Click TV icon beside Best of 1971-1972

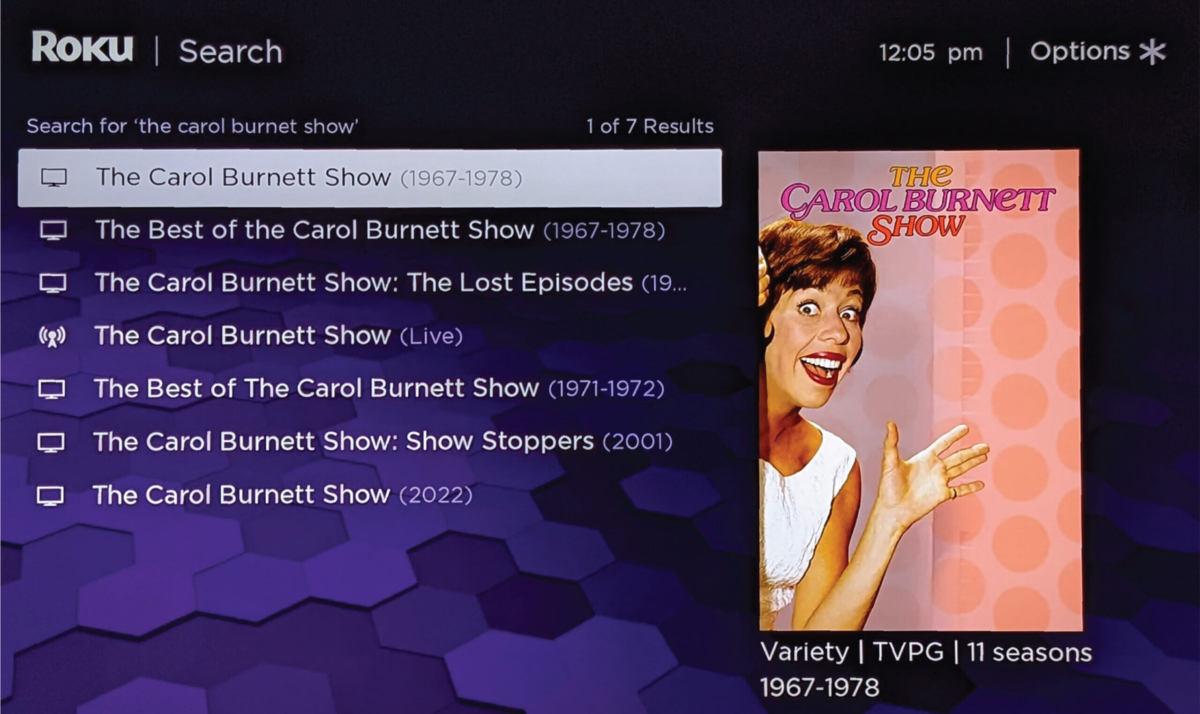pyautogui.click(x=52, y=389)
